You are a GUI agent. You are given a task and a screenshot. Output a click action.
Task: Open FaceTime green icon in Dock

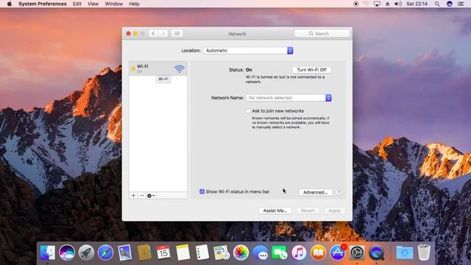280,252
